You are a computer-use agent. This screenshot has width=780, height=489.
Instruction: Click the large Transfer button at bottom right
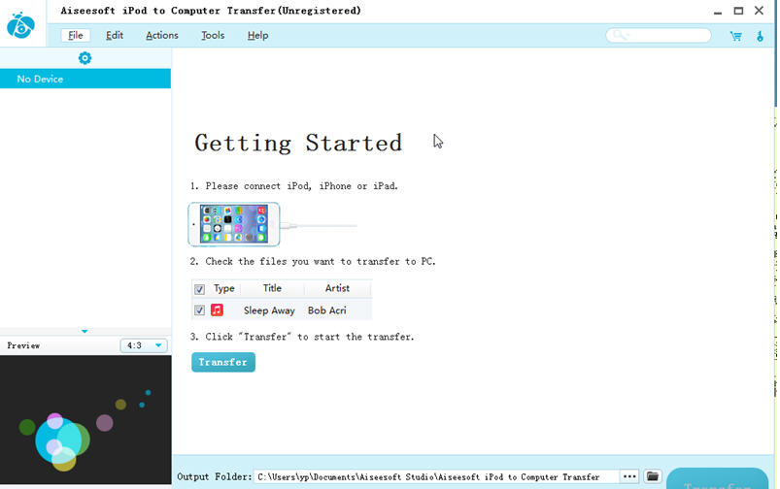(717, 479)
